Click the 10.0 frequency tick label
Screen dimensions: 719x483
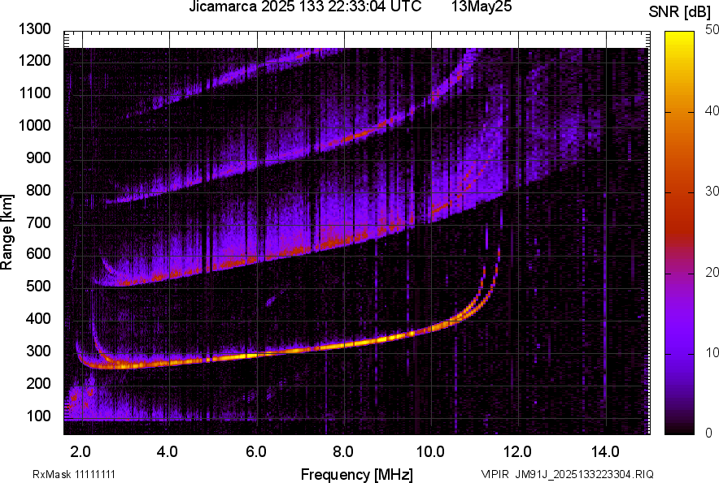[430, 452]
